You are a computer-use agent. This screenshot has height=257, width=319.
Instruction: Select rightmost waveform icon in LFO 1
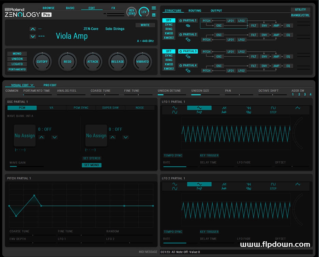tap(298, 108)
